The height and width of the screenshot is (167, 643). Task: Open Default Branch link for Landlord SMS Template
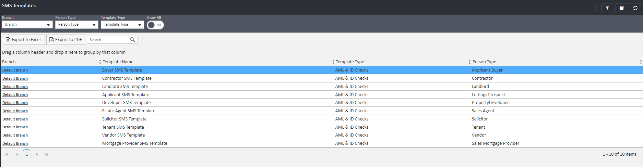15,87
